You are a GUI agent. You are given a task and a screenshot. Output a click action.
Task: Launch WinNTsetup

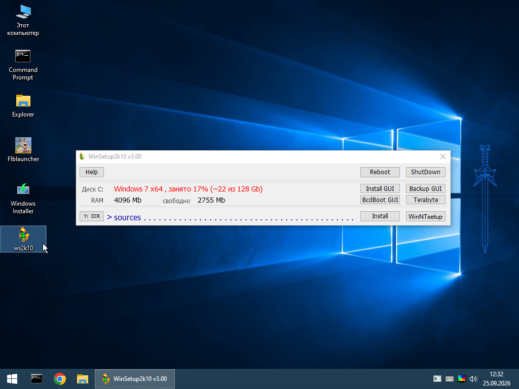tap(426, 216)
